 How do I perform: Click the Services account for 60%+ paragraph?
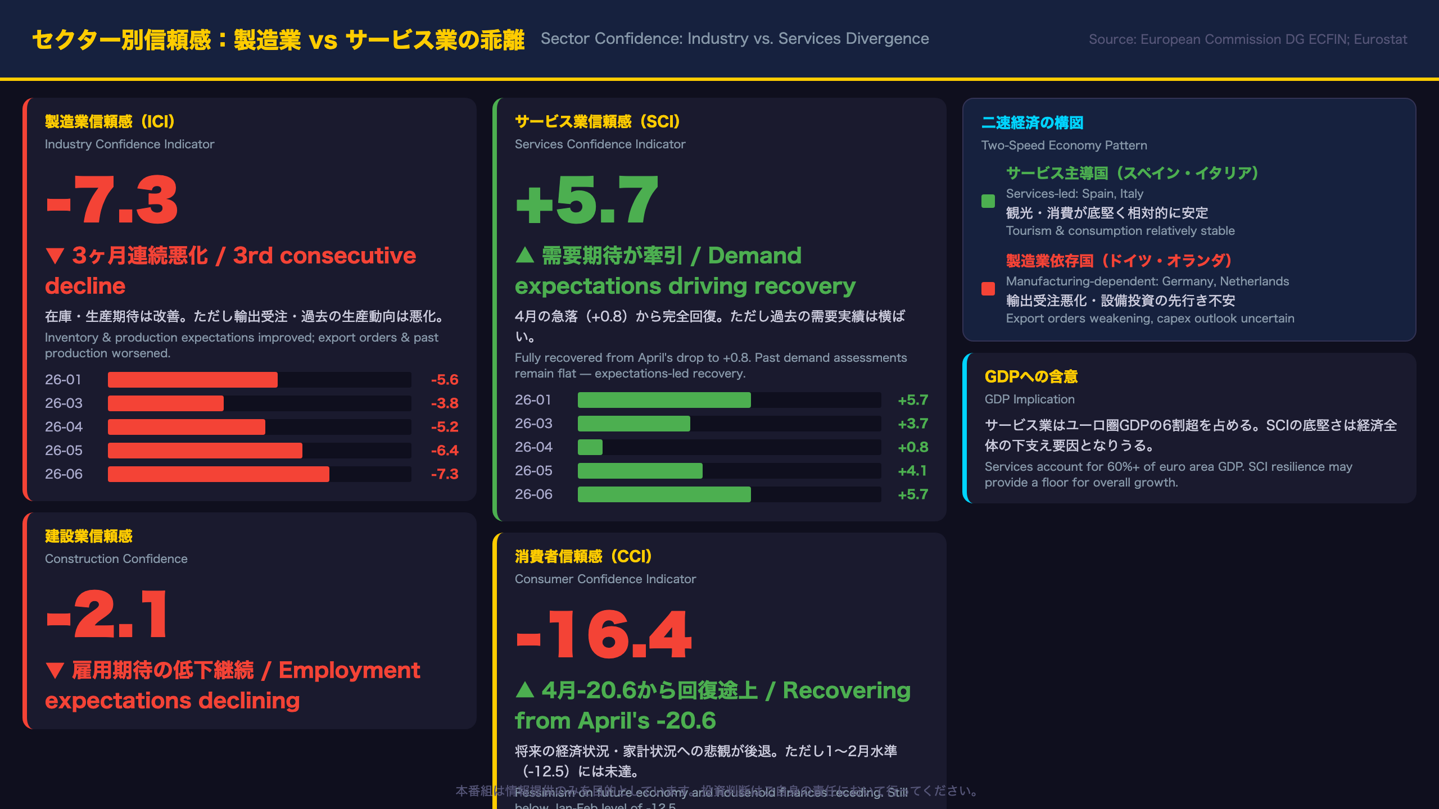point(1169,475)
